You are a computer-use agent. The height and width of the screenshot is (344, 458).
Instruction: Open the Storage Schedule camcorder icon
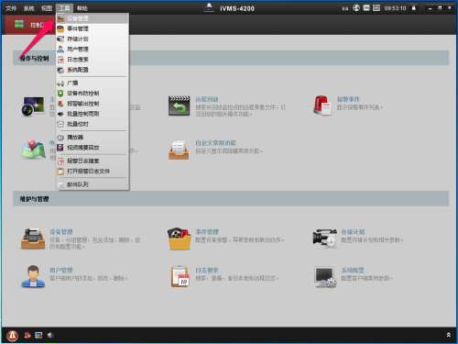pos(324,239)
